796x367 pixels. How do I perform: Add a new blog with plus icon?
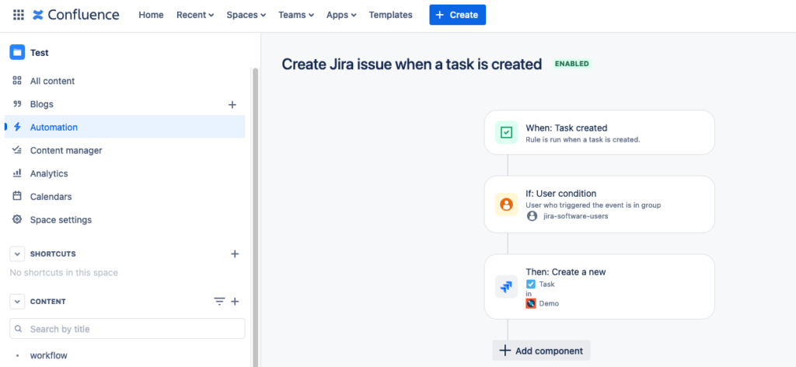pos(232,104)
